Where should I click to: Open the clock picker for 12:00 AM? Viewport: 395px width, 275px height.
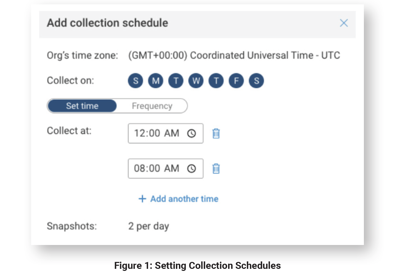(192, 133)
